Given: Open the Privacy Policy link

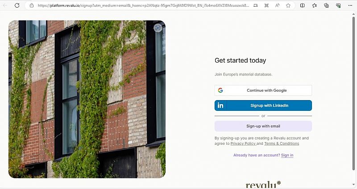Looking at the screenshot, I should 243,143.
